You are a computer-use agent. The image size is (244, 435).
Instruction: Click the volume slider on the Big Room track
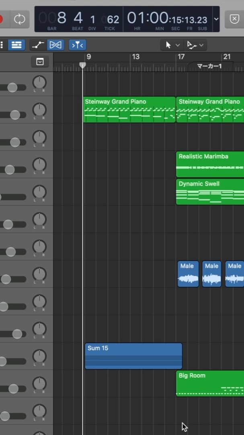(x=13, y=389)
